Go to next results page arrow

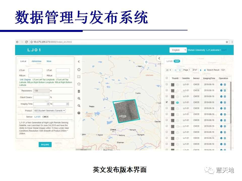point(201,70)
